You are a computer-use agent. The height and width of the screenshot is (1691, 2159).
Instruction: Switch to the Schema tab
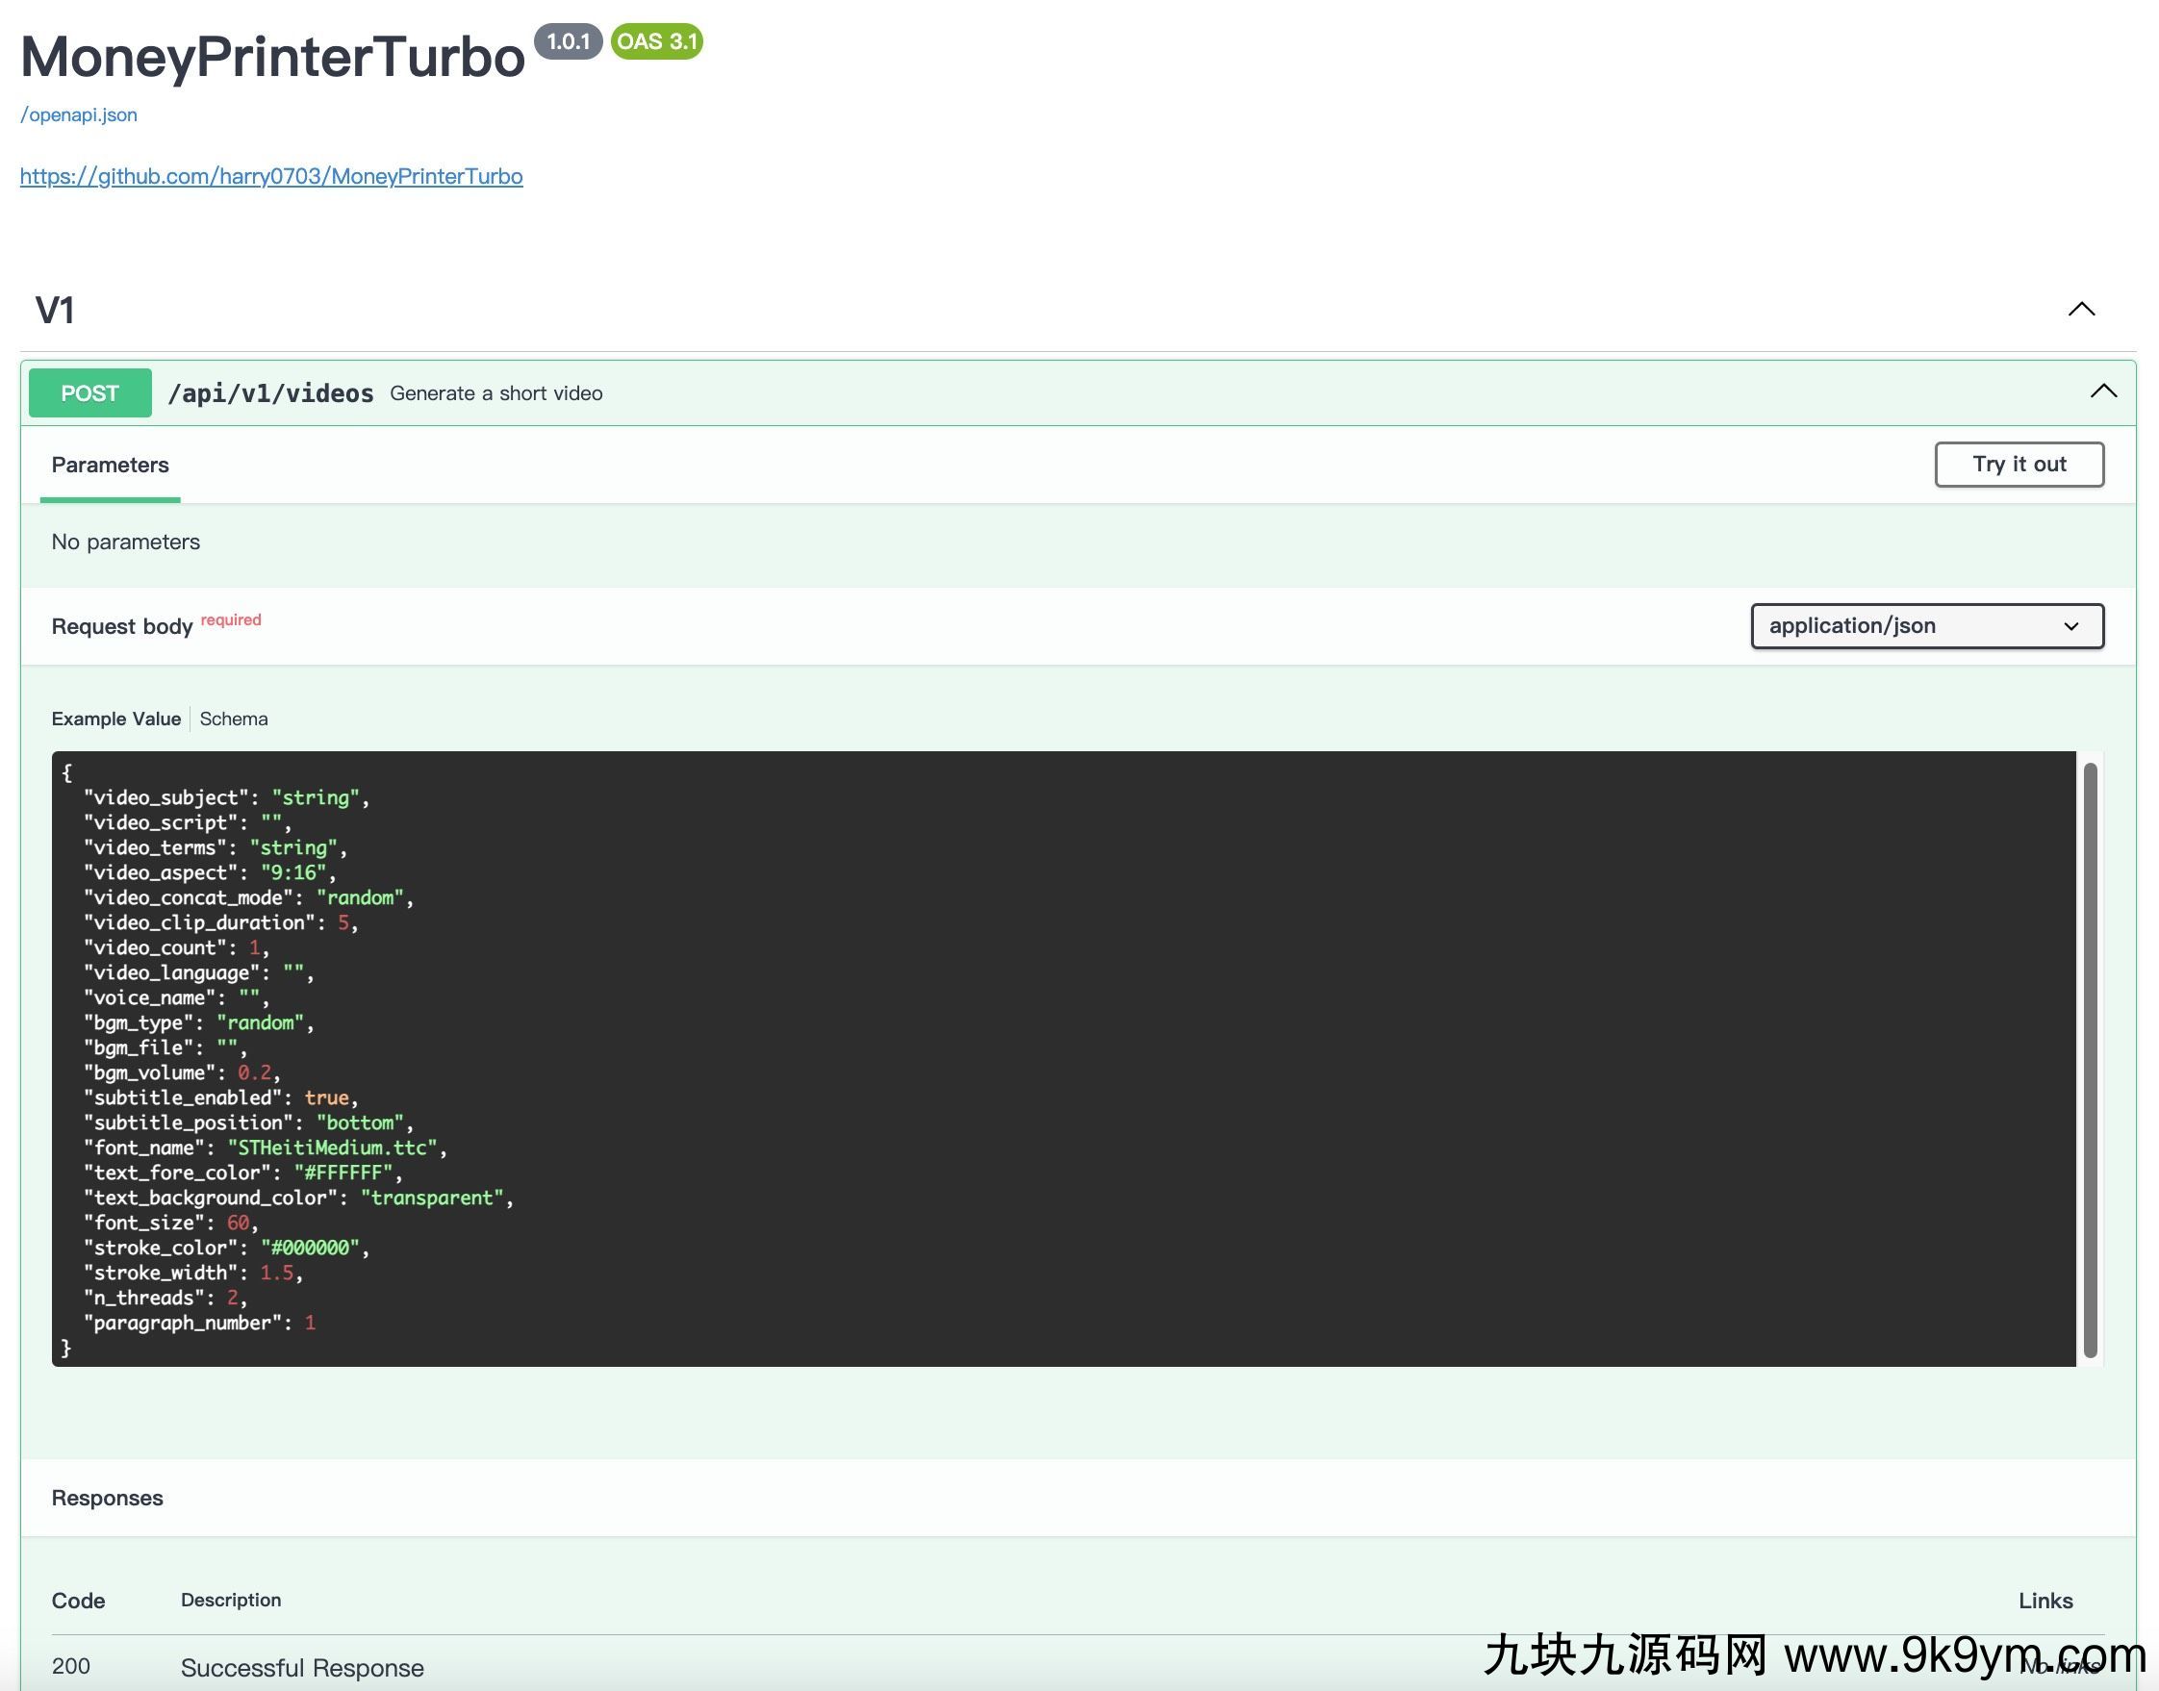coord(234,719)
